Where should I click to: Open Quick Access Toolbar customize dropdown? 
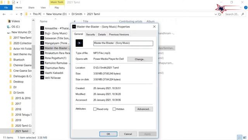17,2
